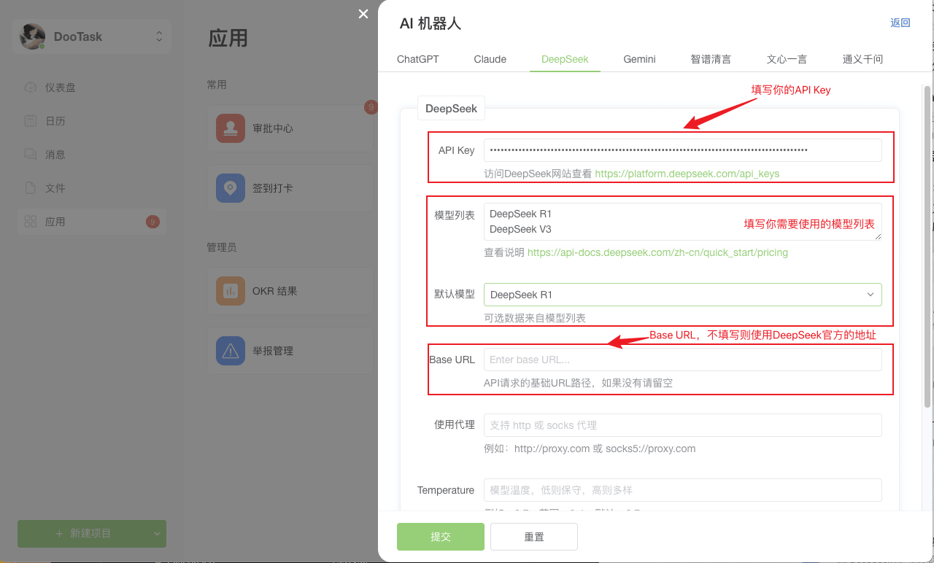This screenshot has width=934, height=563.
Task: Open the 文件 files icon
Action: (x=30, y=188)
